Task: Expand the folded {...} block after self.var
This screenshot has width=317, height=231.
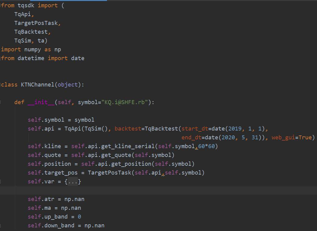Action: pyautogui.click(x=73, y=182)
